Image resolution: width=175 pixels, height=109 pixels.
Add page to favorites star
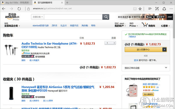click(140, 9)
